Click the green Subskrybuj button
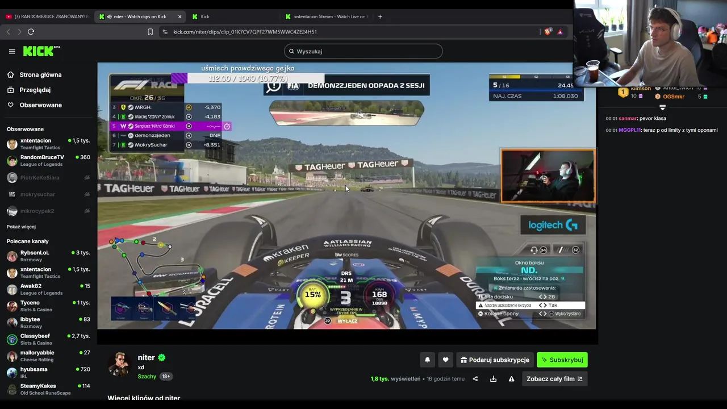This screenshot has height=409, width=727. coord(562,360)
